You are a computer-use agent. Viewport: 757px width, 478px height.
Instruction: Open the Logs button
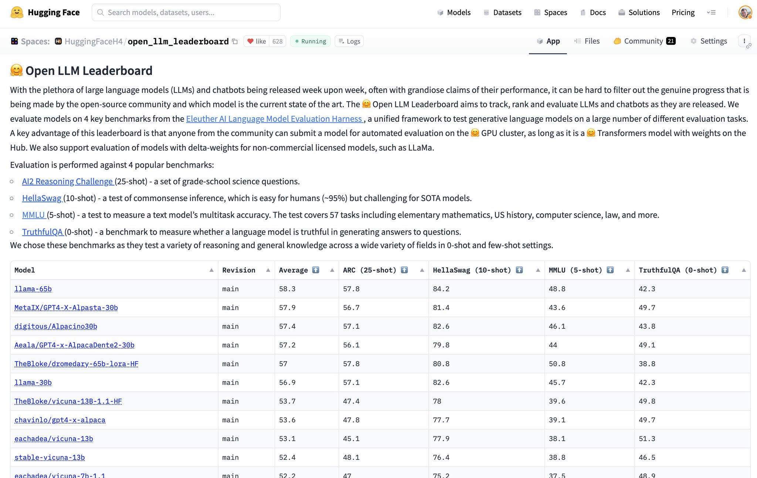349,41
